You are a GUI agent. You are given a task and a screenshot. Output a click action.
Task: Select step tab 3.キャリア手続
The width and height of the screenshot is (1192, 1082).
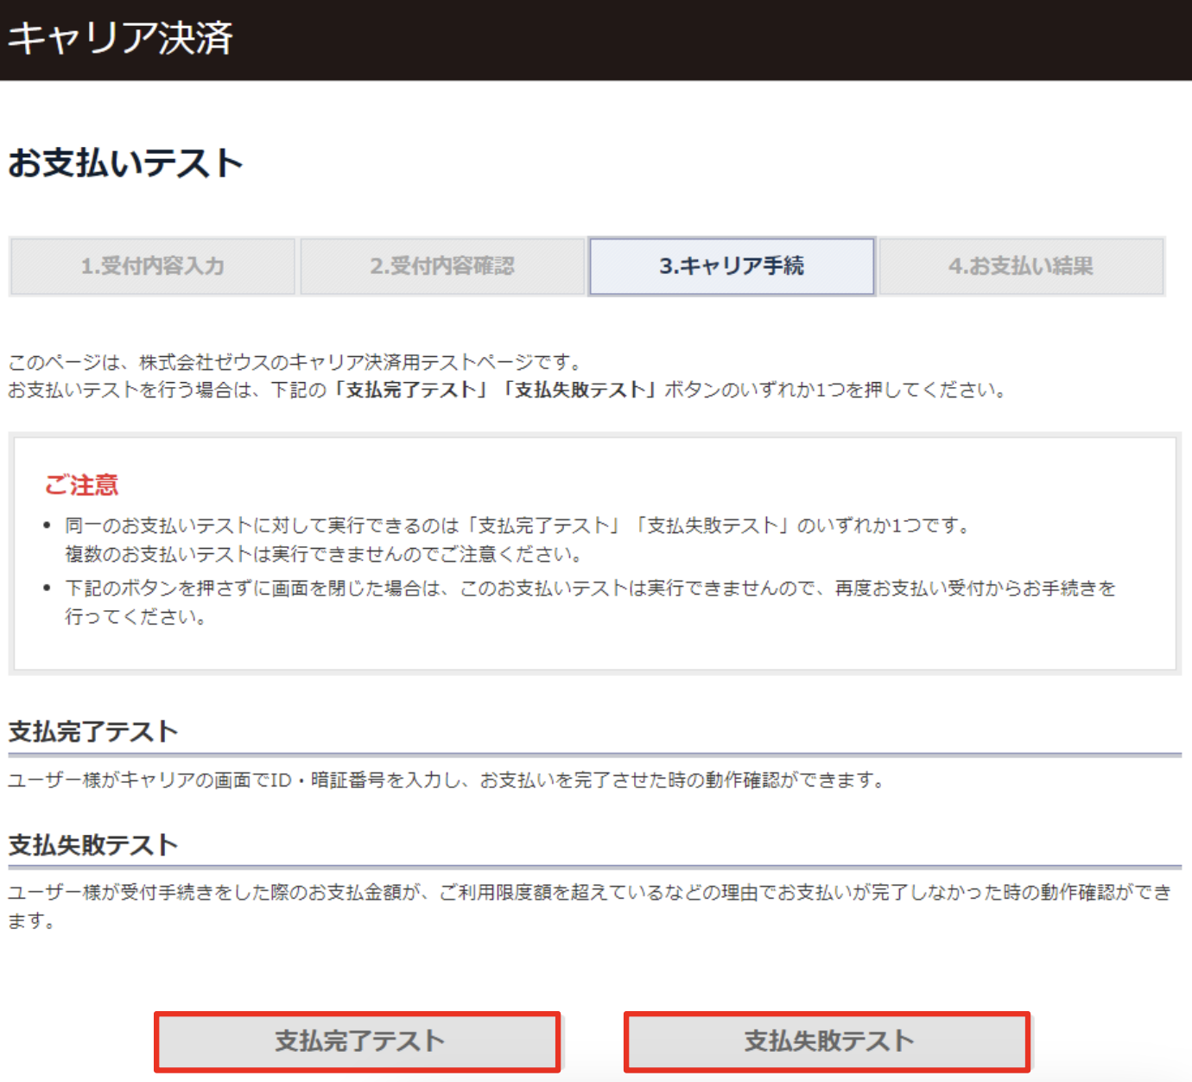click(x=732, y=266)
